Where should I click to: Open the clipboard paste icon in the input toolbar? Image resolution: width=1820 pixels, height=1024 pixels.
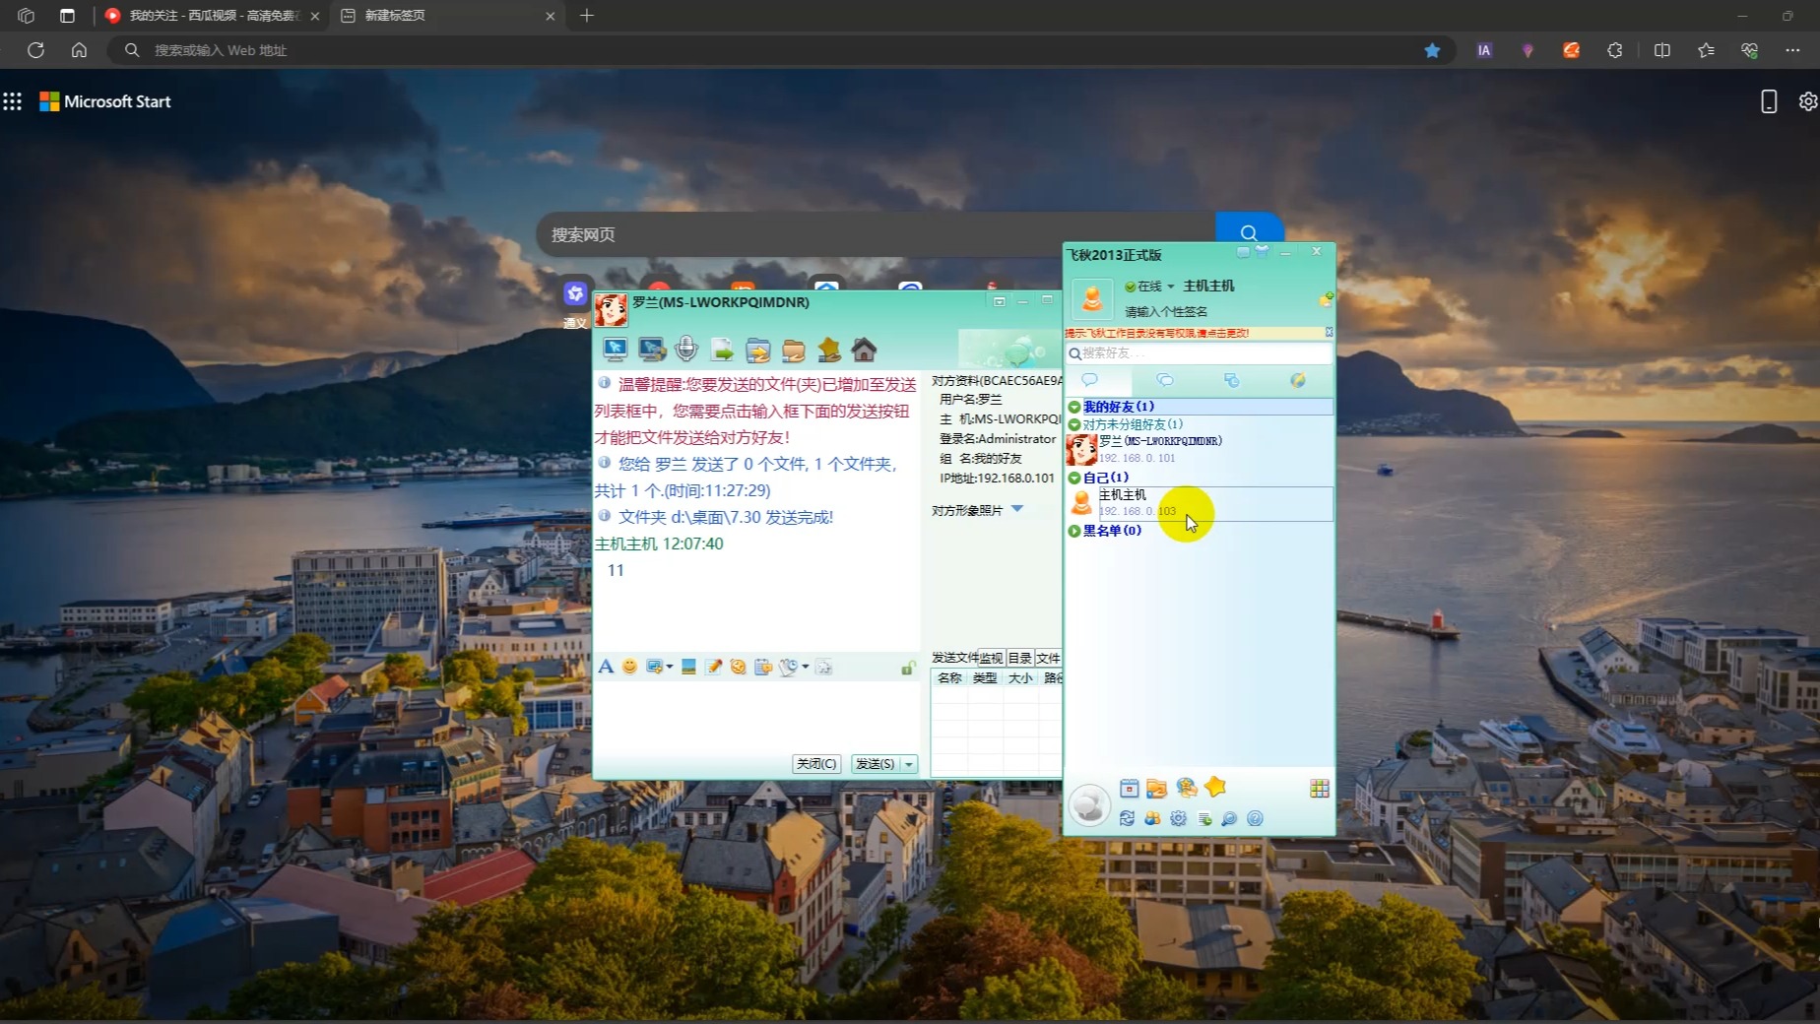click(762, 667)
